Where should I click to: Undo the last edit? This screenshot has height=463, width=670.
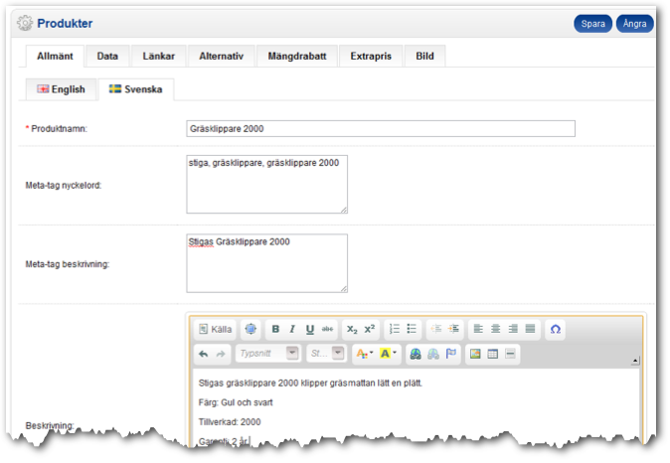[x=204, y=354]
